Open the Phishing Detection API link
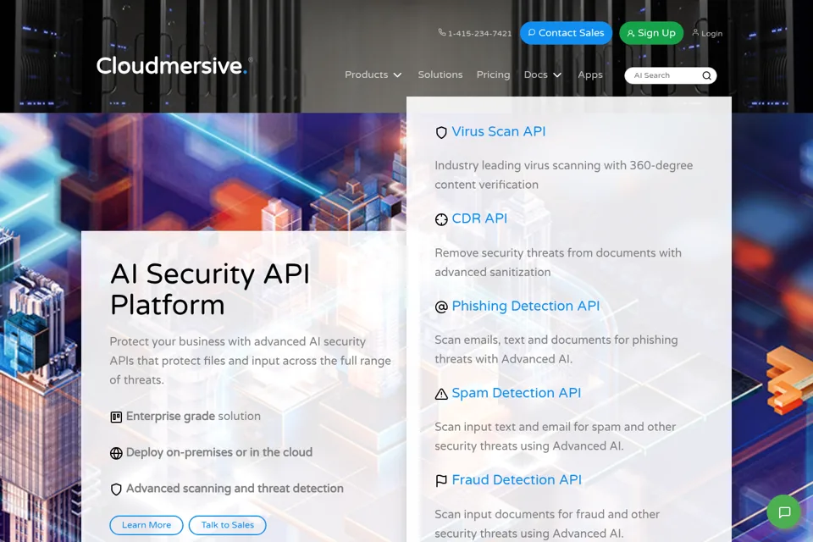 click(526, 306)
